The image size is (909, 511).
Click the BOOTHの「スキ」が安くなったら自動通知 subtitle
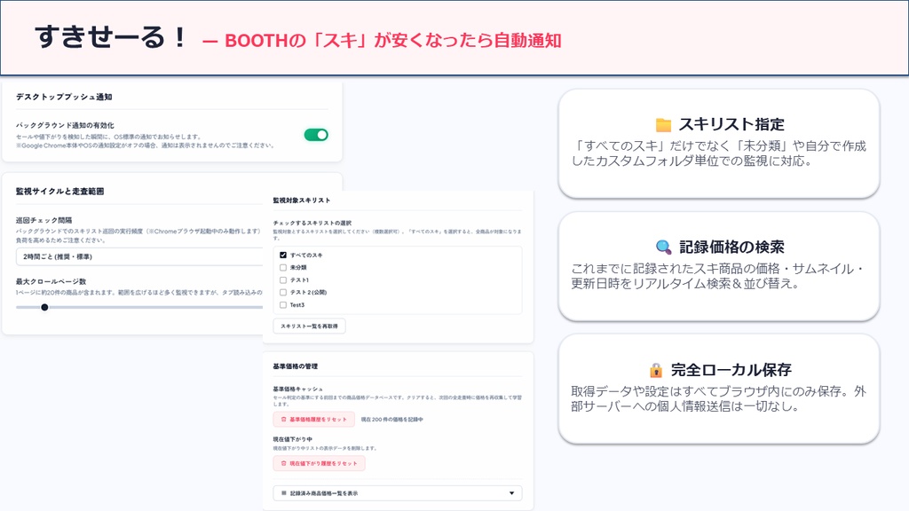point(393,41)
